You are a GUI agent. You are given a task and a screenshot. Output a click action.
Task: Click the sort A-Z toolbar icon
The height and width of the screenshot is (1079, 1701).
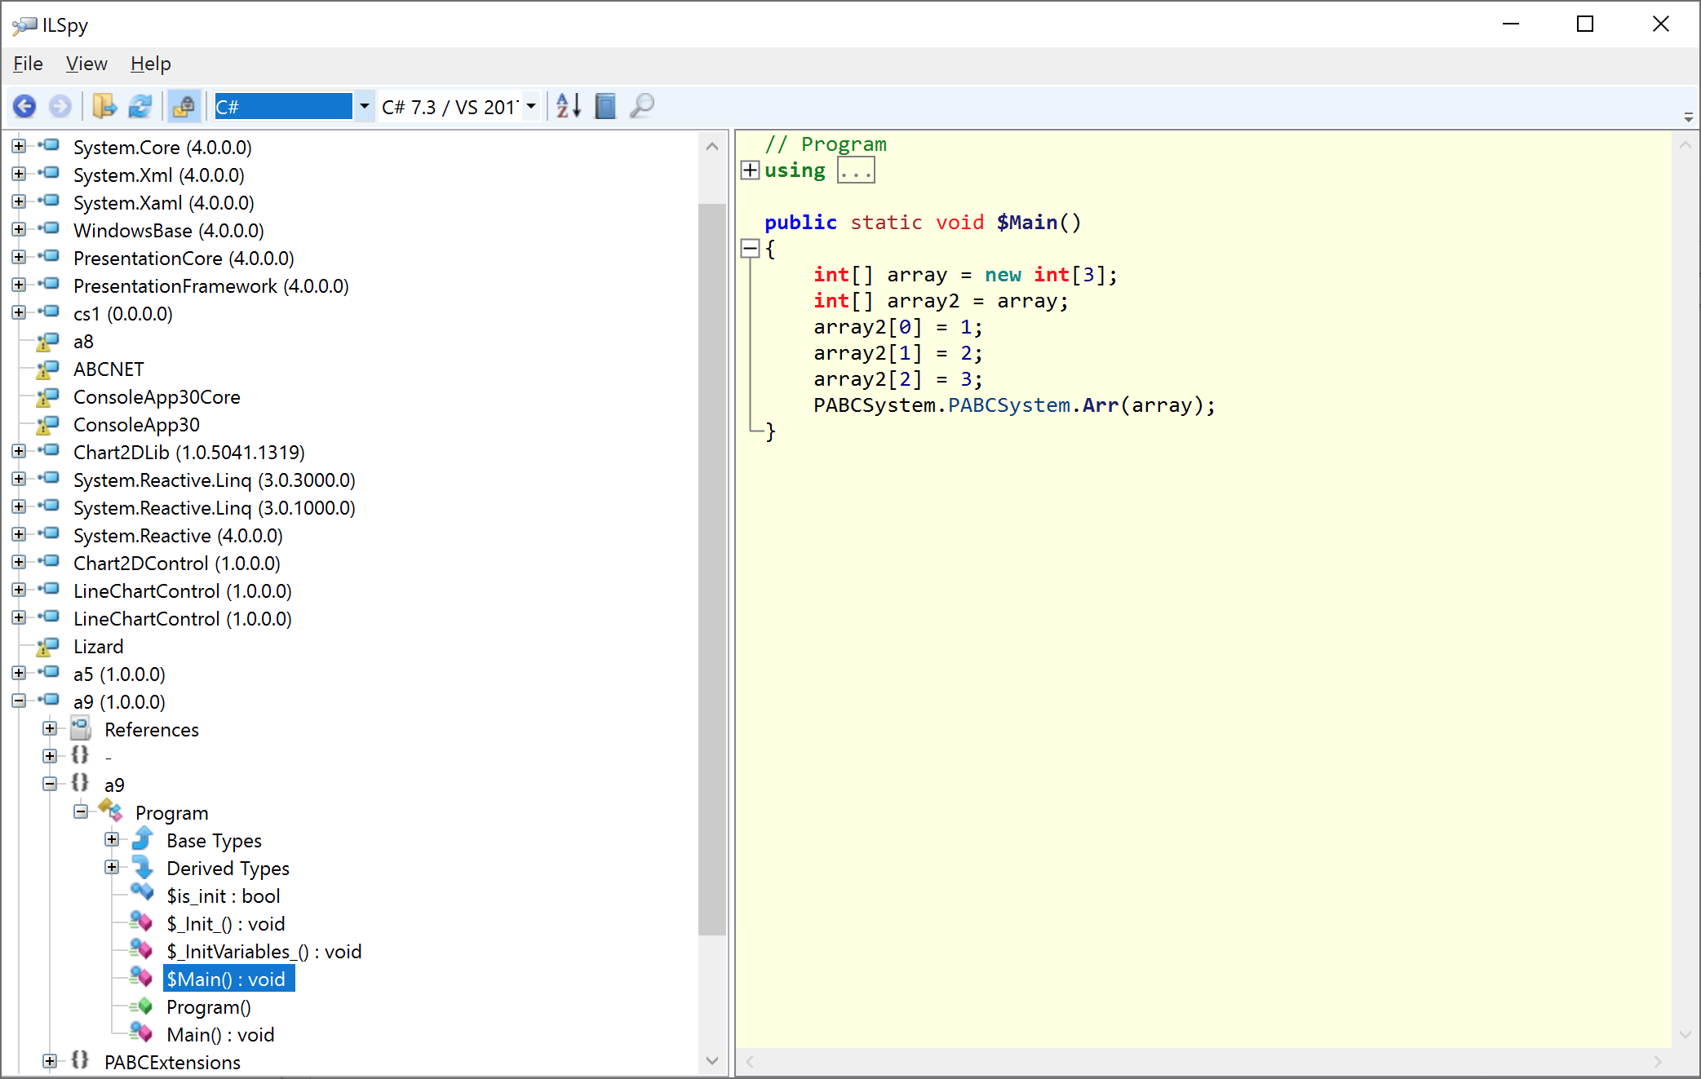[569, 107]
